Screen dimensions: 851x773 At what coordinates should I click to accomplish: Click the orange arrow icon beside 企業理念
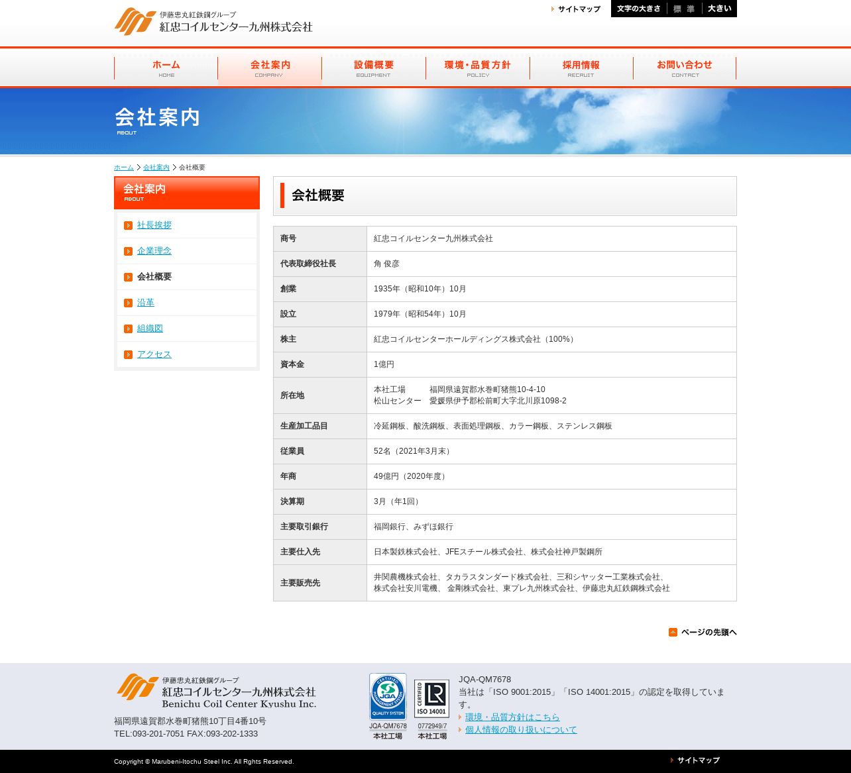coord(129,251)
